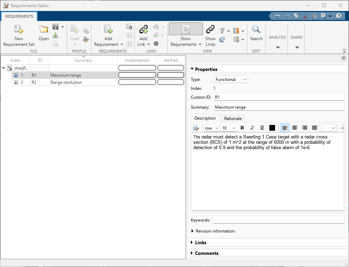The image size is (349, 267).
Task: Click the Show Links icon
Action: point(210,30)
